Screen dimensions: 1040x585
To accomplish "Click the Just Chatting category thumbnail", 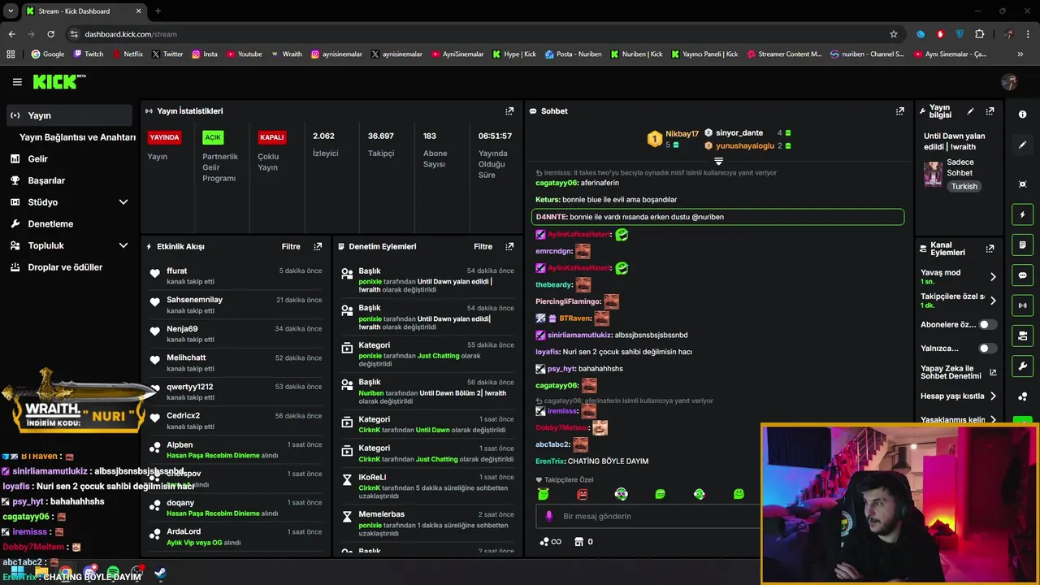I will (933, 174).
